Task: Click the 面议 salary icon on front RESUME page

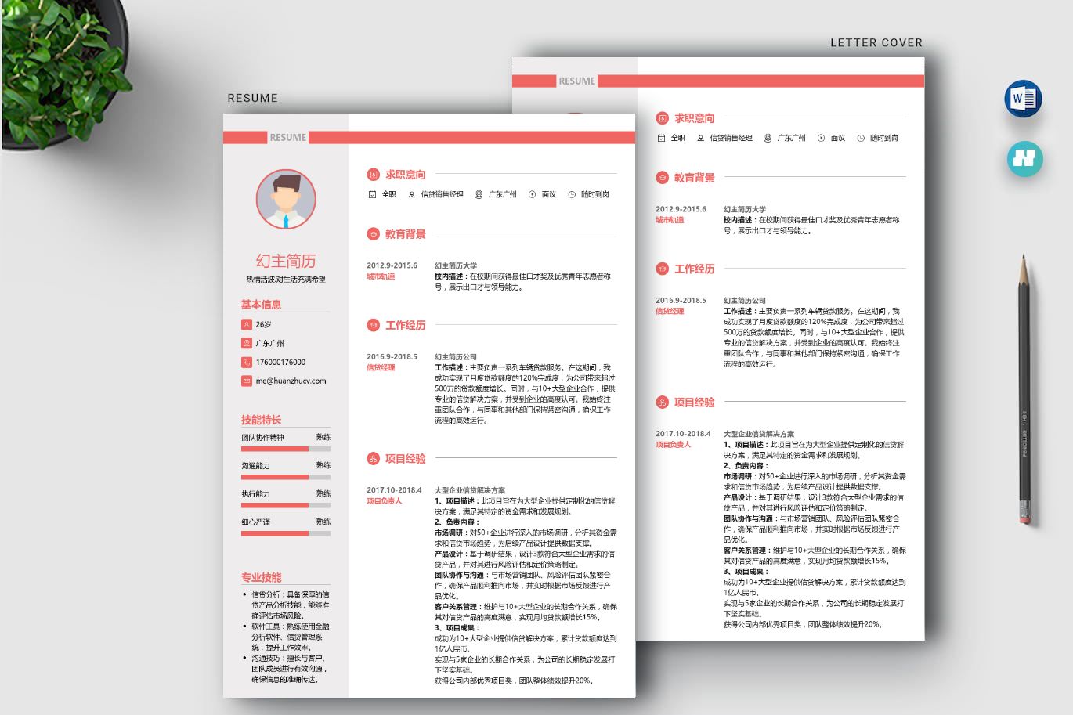Action: (x=533, y=194)
